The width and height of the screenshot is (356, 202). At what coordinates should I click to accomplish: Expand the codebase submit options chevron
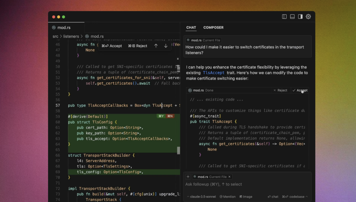point(307,196)
